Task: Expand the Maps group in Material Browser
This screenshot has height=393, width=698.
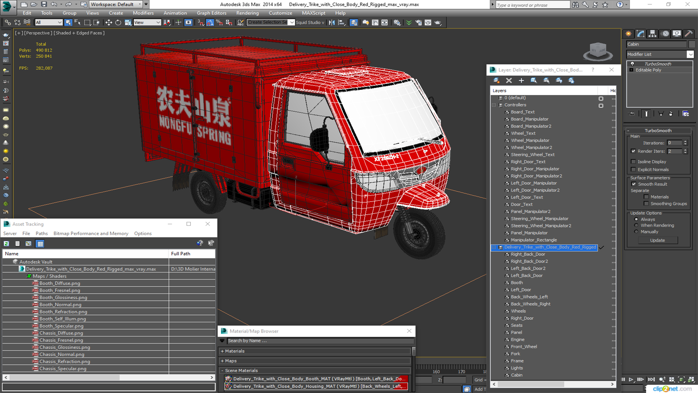Action: (x=222, y=361)
